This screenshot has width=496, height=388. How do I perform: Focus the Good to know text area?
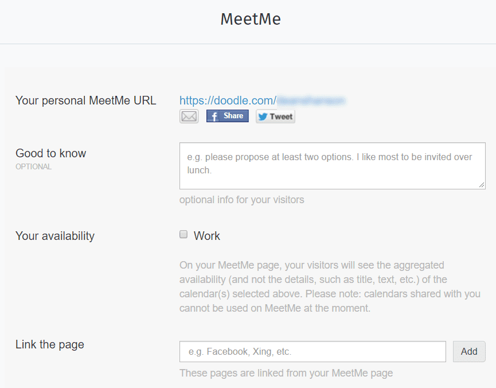tap(332, 166)
